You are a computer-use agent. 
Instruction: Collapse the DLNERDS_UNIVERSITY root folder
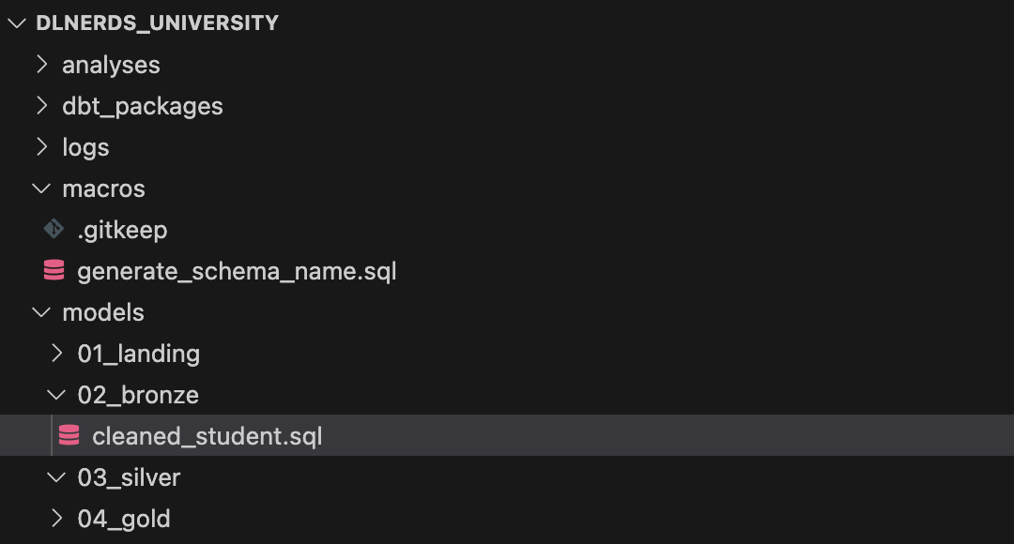(x=16, y=23)
